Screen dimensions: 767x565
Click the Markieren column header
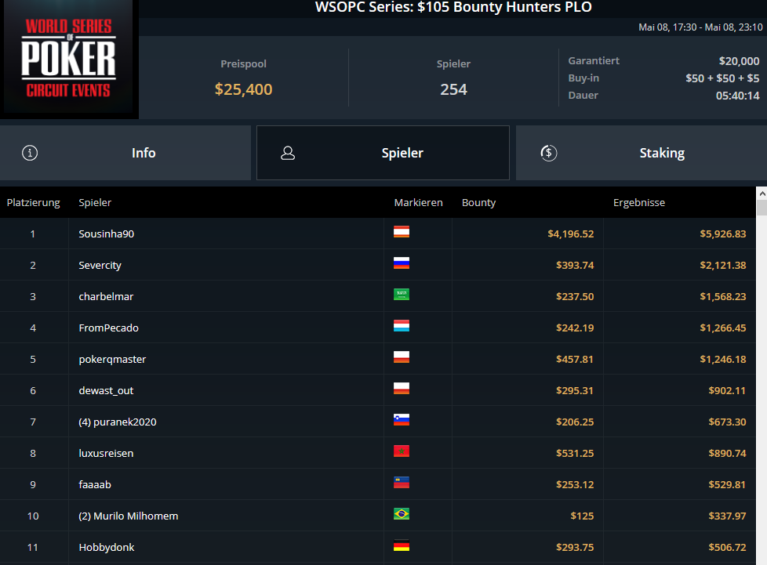pyautogui.click(x=418, y=202)
